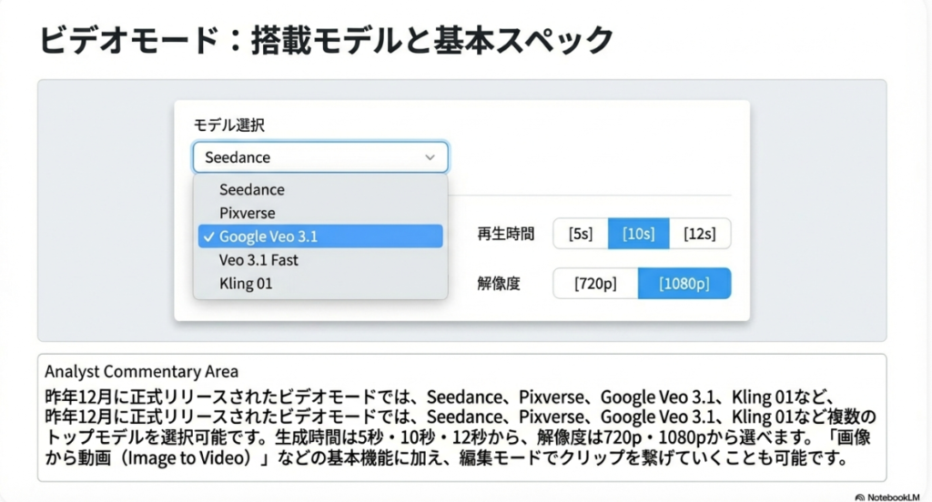Screen dimensions: 932x502
Task: Click the checkmark icon beside Google Veo 3.1
Action: (209, 236)
